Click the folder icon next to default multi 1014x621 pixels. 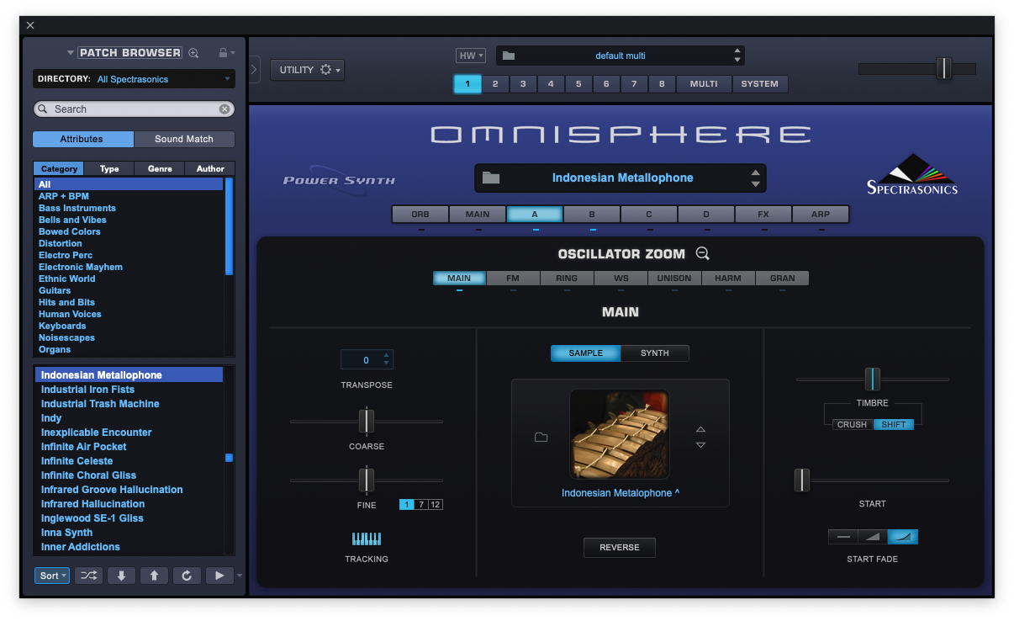[508, 56]
